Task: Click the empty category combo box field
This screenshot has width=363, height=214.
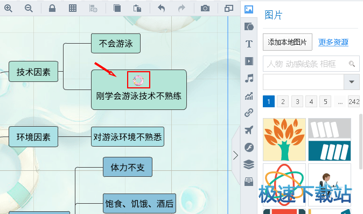Action: [303, 82]
